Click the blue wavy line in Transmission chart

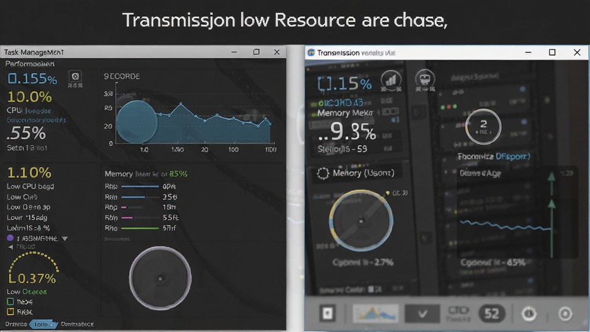pos(505,225)
